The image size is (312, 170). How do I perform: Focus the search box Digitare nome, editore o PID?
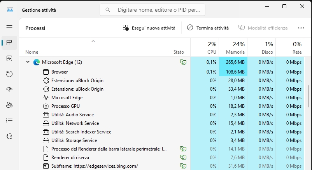(152, 10)
